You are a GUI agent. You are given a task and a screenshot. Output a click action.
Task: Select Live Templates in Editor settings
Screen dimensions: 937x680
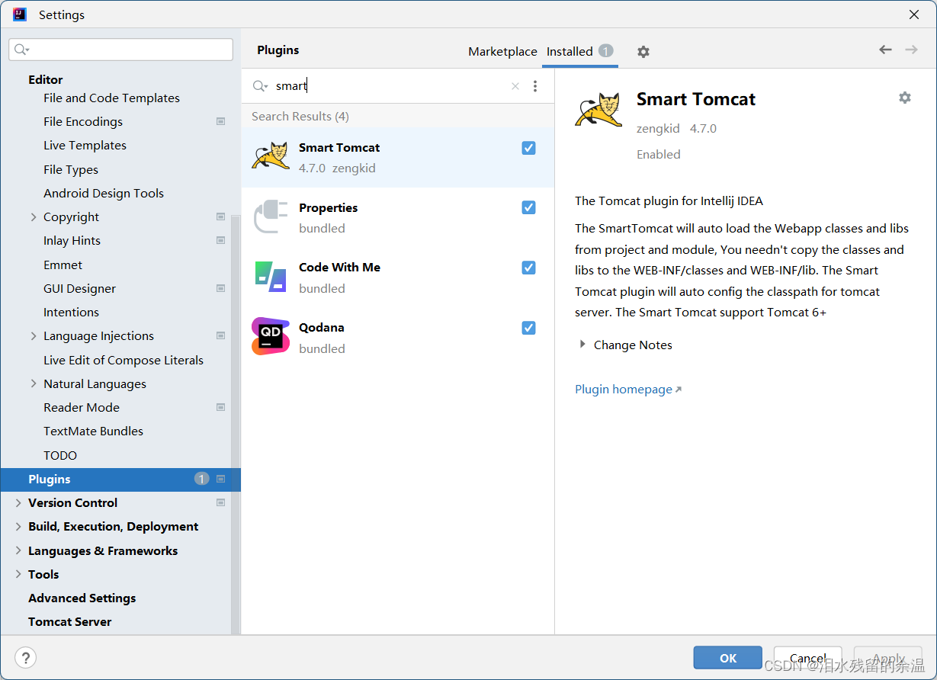[85, 145]
